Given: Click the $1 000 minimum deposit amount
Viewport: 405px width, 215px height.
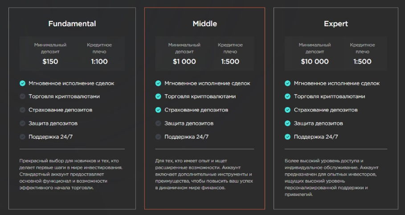Looking at the screenshot, I should coord(184,62).
